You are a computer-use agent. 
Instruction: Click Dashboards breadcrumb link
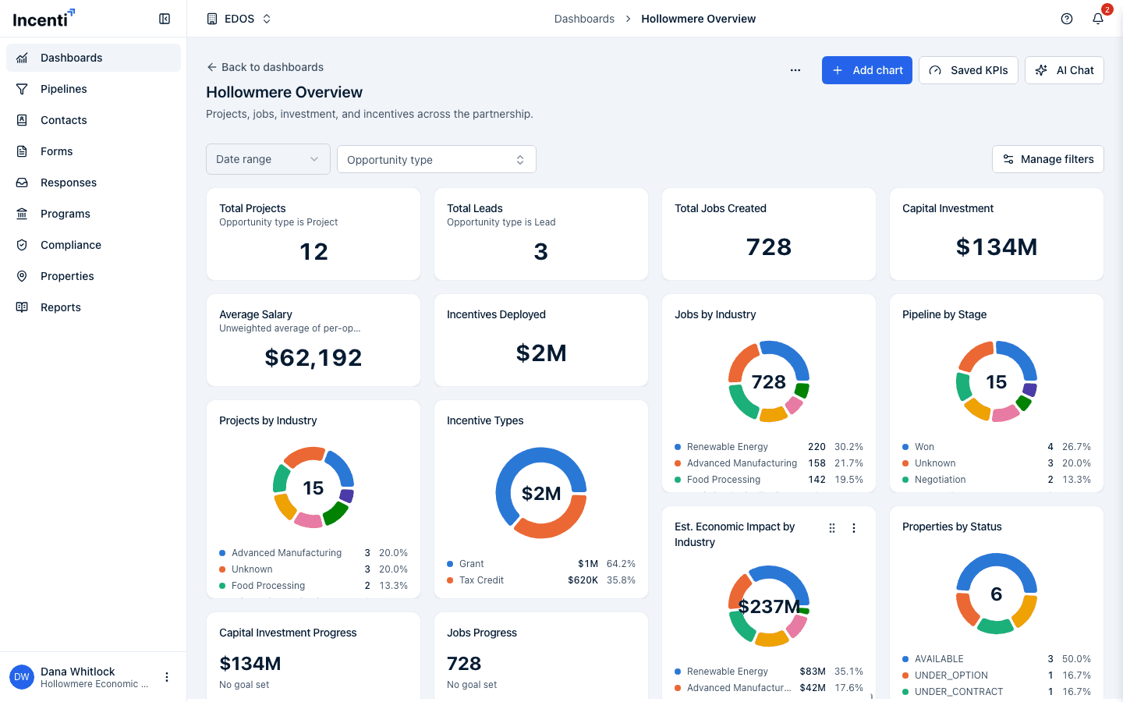pyautogui.click(x=584, y=19)
